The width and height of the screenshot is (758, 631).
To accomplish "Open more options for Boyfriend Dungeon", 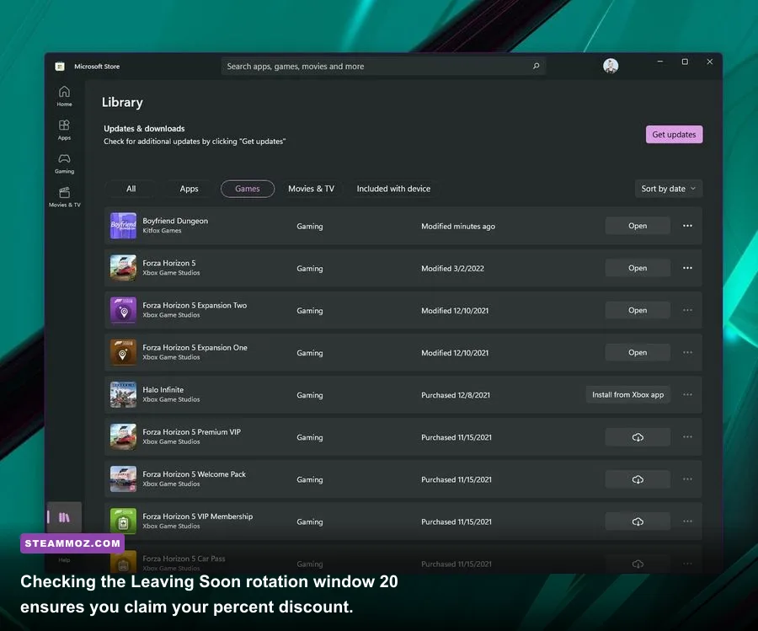I will click(x=687, y=226).
